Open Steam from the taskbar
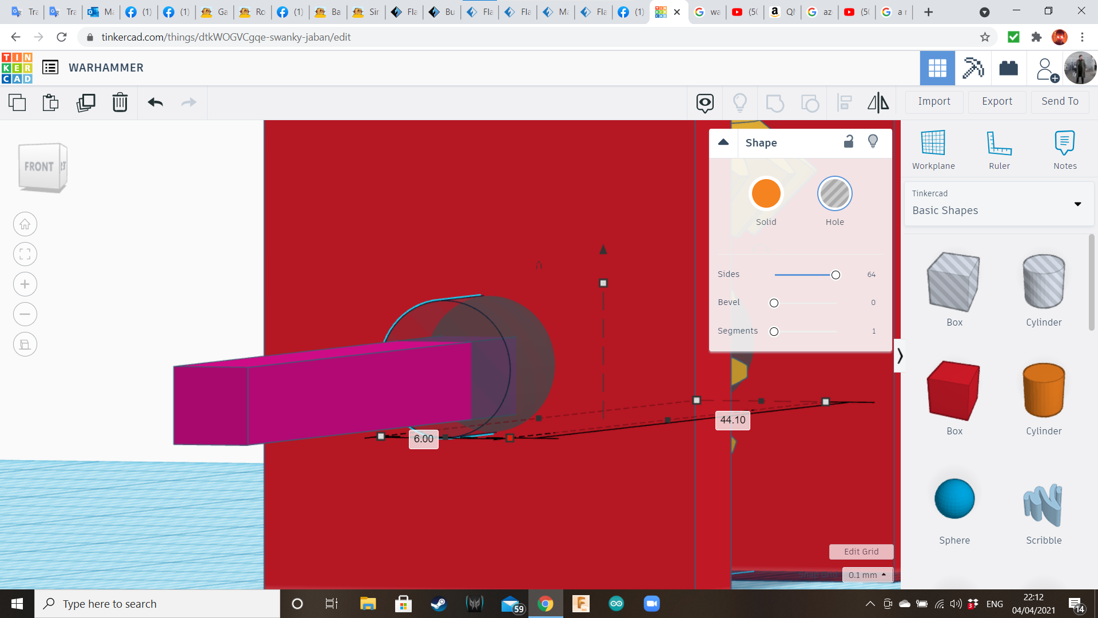The image size is (1098, 618). (439, 604)
